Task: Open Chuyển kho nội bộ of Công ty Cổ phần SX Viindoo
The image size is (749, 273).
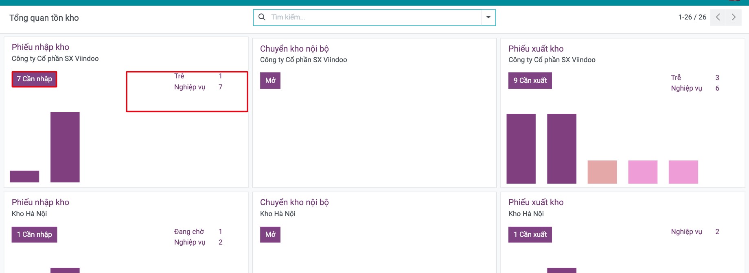Action: [x=294, y=49]
